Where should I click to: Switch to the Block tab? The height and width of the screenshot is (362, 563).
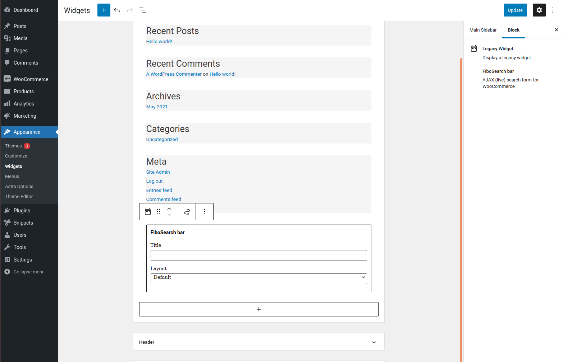click(513, 30)
